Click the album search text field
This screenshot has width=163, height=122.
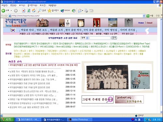click(100, 38)
